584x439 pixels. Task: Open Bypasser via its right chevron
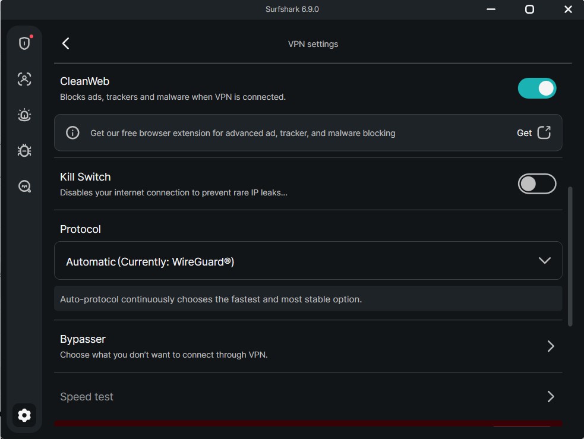point(551,346)
